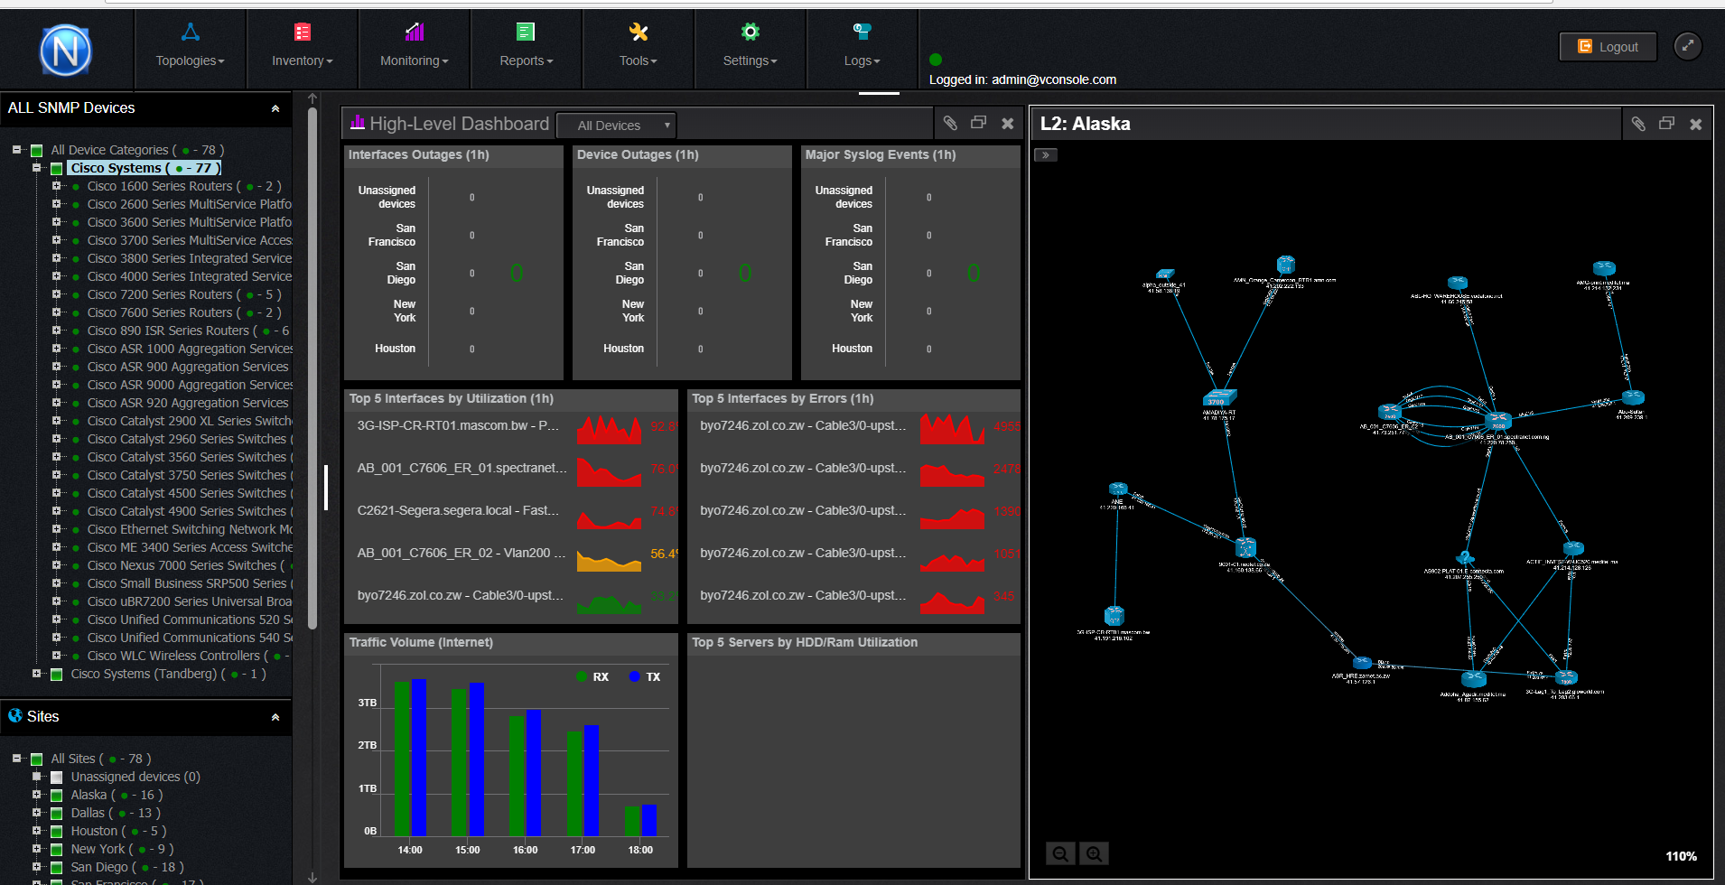Toggle the Cisco Systems (Tandberg) checkbox
The height and width of the screenshot is (885, 1725).
pyautogui.click(x=57, y=675)
